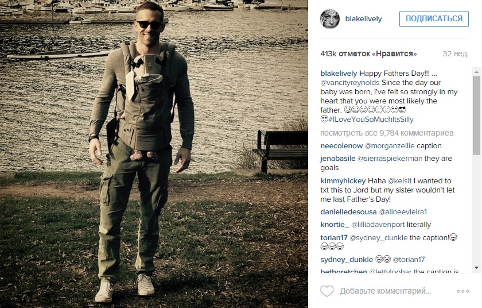Expand посмотреть все 9,784 комментариев

387,133
